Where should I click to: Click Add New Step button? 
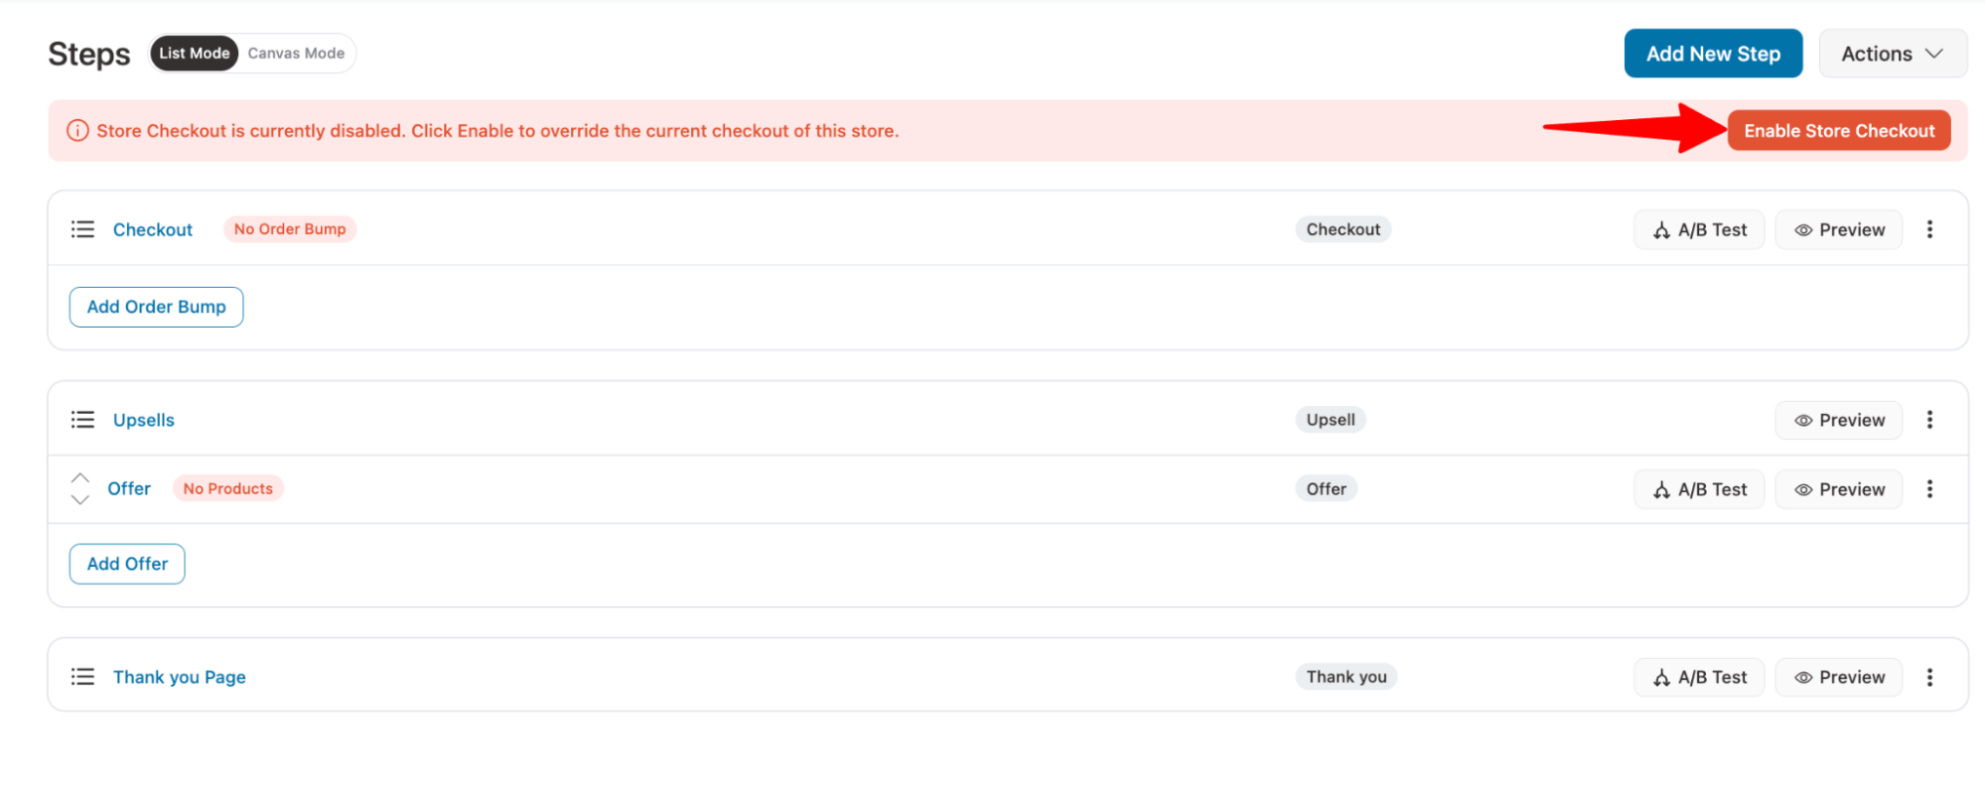point(1713,54)
